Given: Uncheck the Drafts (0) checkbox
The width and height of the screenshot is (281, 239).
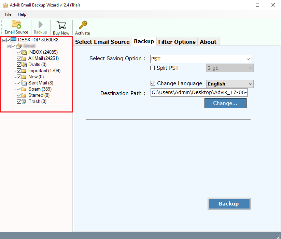Looking at the screenshot, I should coord(19,64).
